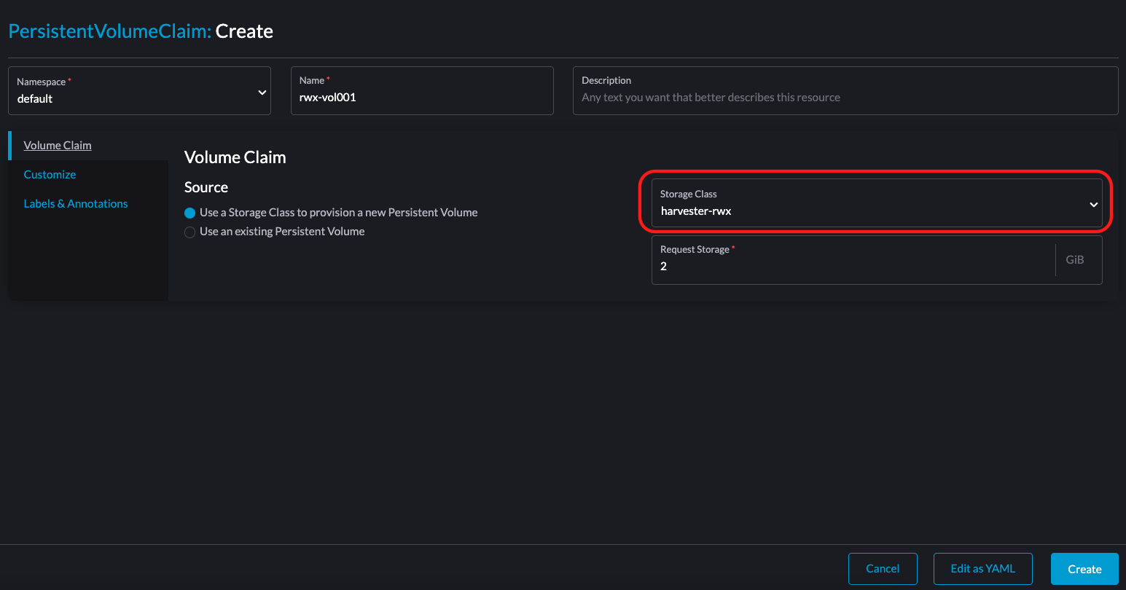The width and height of the screenshot is (1126, 590).
Task: Change the Request Storage value of 2
Action: coord(853,266)
